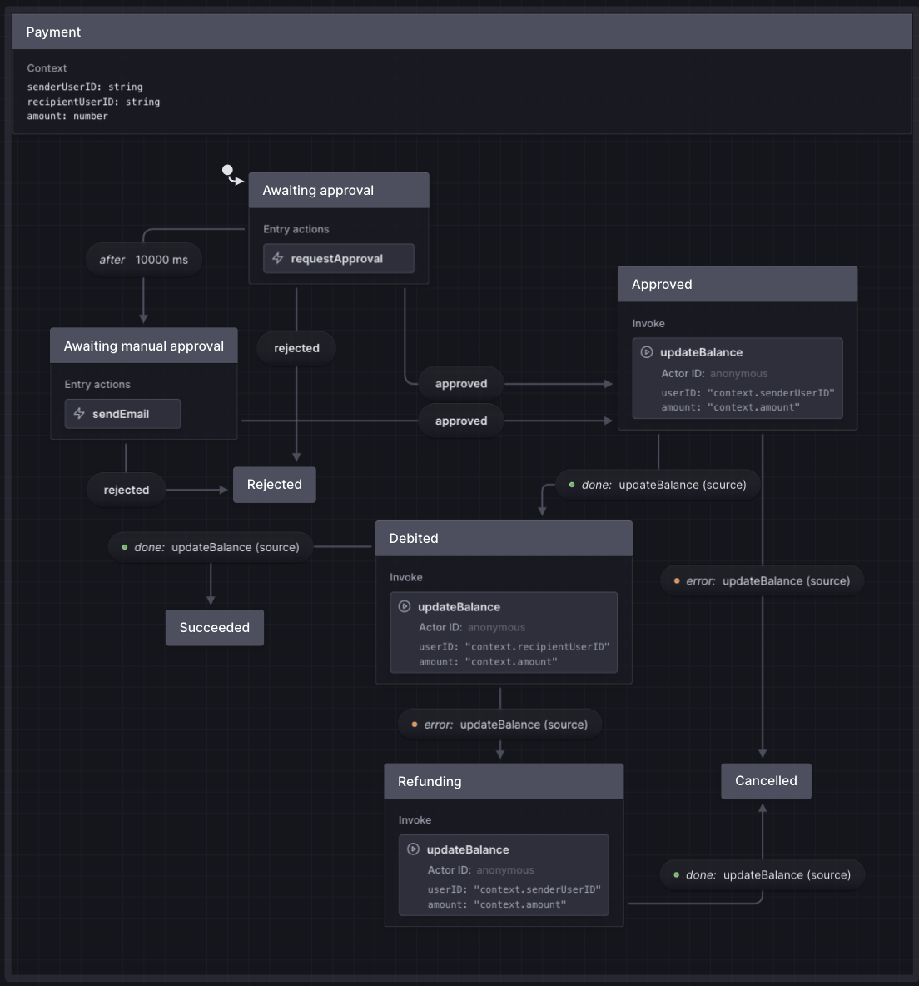Click the updateBalance invoke icon inside Refunding
This screenshot has width=919, height=986.
pos(413,849)
